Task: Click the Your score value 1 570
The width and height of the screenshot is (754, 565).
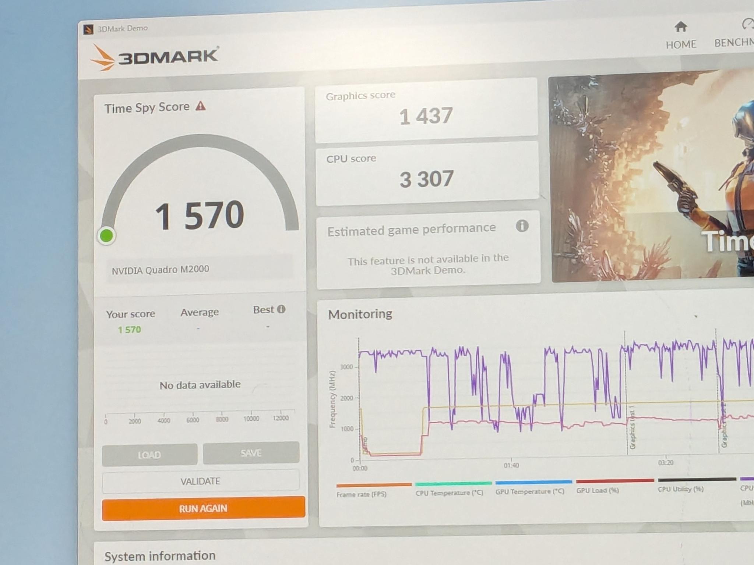Action: 129,330
